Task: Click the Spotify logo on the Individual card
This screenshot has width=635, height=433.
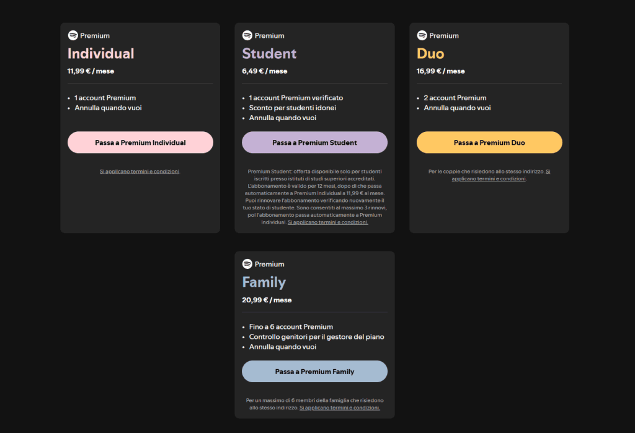Action: click(x=72, y=35)
